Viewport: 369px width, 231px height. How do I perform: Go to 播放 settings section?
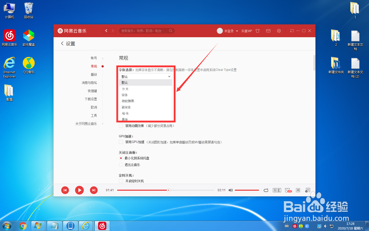[94, 74]
